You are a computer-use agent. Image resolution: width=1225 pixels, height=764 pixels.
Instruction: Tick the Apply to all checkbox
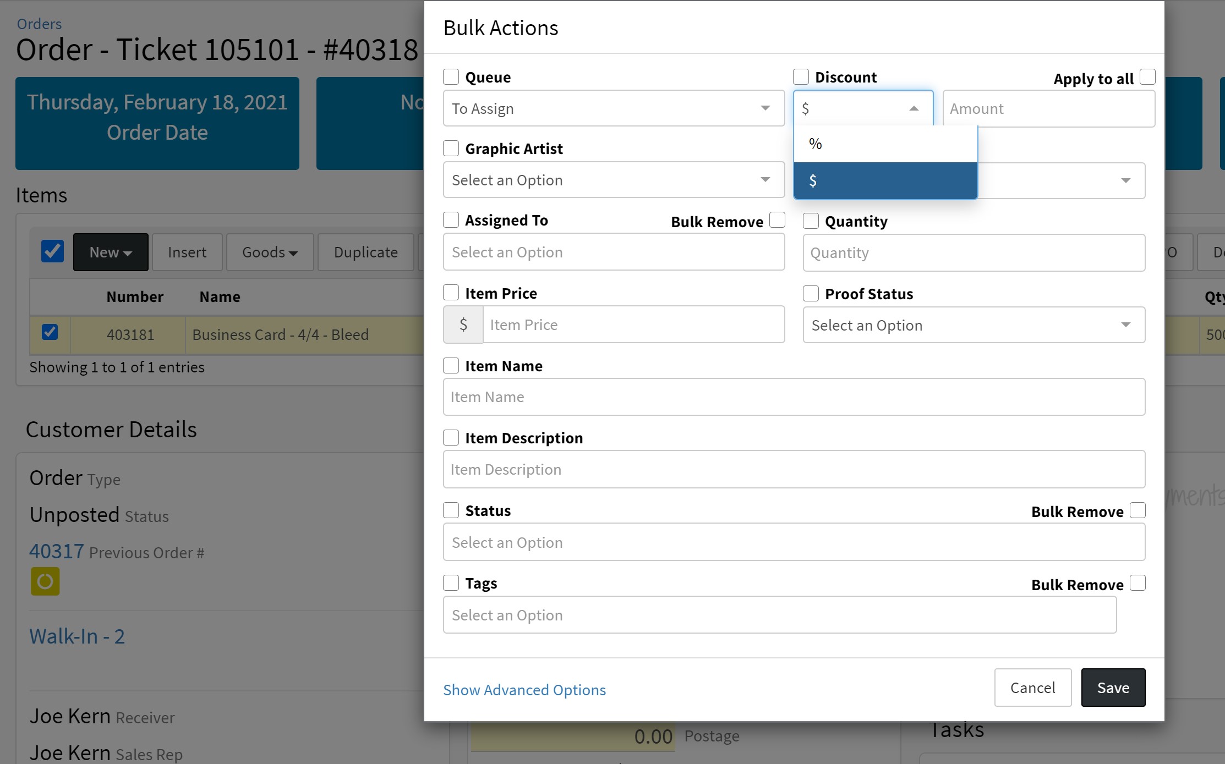pyautogui.click(x=1147, y=77)
